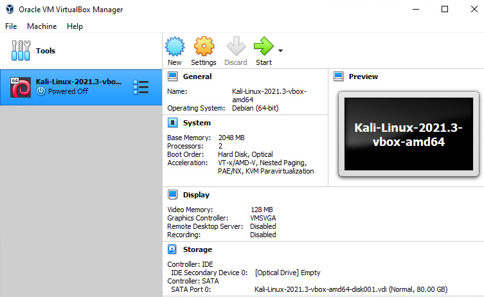Click the System section chip icon
Viewport: 484px width, 297px height.
coord(172,123)
